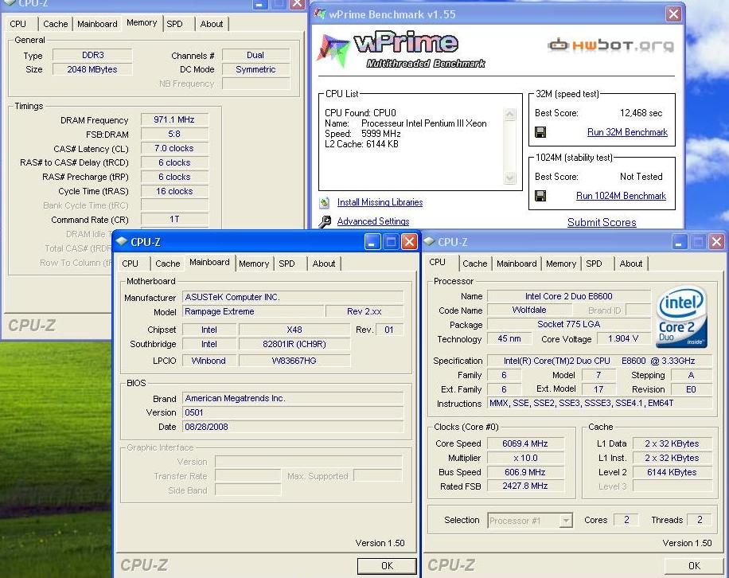Screen dimensions: 729x578
Task: Click the Install Missing Libraries icon
Action: (325, 202)
